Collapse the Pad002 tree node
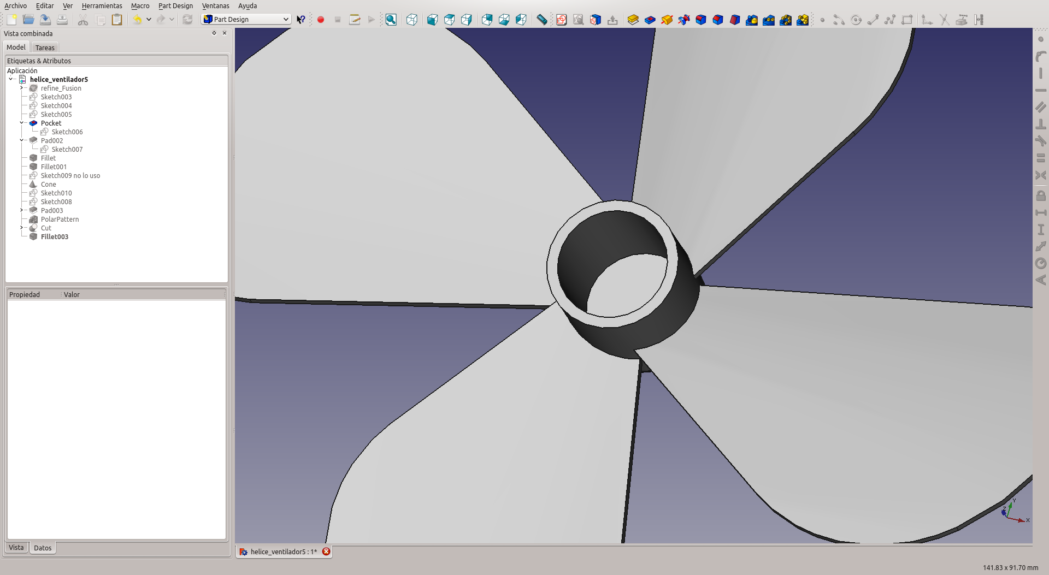Screen dimensions: 1049x575 (22, 140)
